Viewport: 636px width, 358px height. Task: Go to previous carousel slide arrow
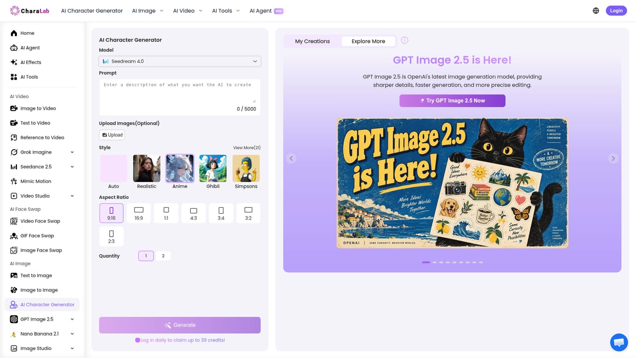click(x=292, y=158)
